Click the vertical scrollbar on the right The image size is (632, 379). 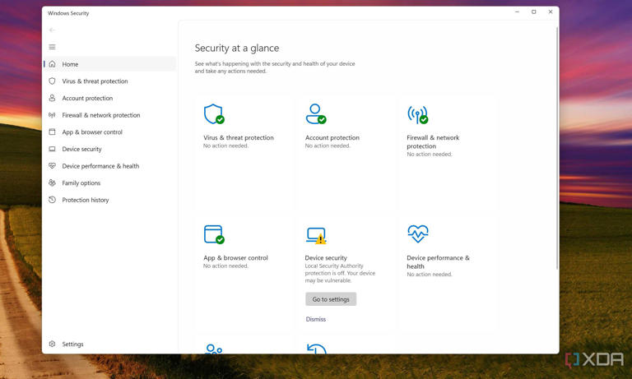click(557, 148)
